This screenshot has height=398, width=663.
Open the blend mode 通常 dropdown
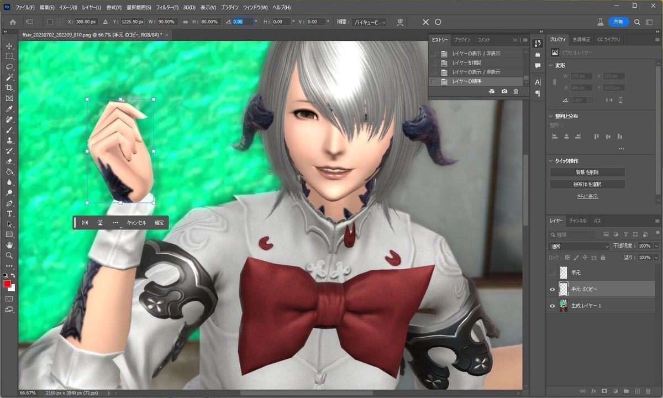[580, 246]
